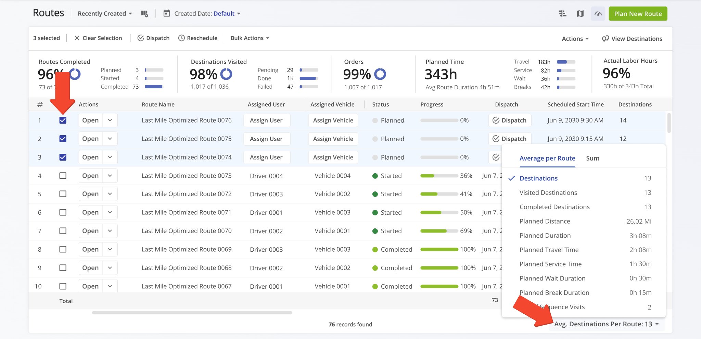Click Dispatch for Route 0075
The image size is (701, 339).
[x=510, y=139]
